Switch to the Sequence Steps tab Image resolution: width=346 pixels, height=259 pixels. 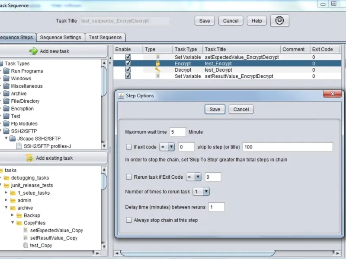point(17,38)
